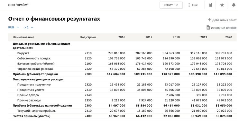Click the Отчет о финансовых результатах title

click(54, 19)
